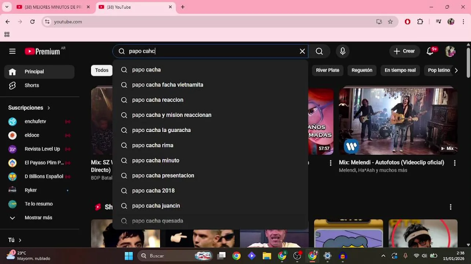
Task: Open the weather widget 23°C
Action: click(x=28, y=256)
